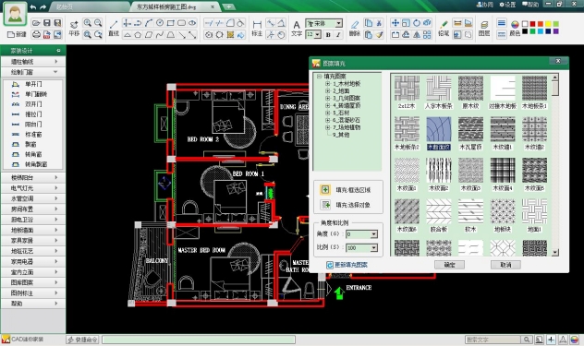This screenshot has height=346, width=584.
Task: Open a new tab with the plus button
Action: 228,6
